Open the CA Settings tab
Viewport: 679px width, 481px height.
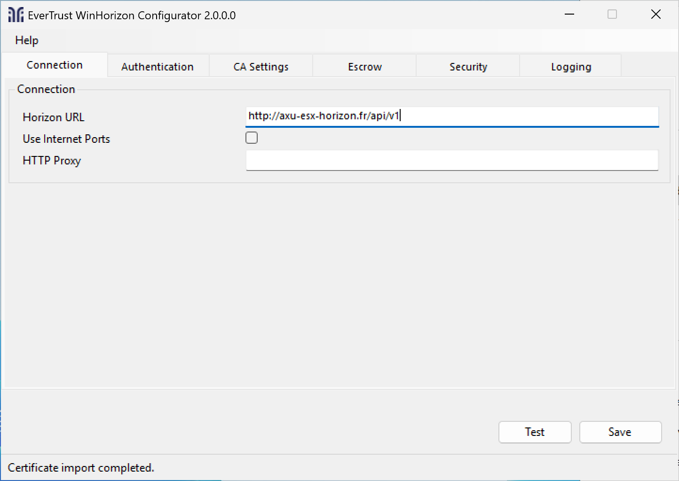click(x=261, y=66)
